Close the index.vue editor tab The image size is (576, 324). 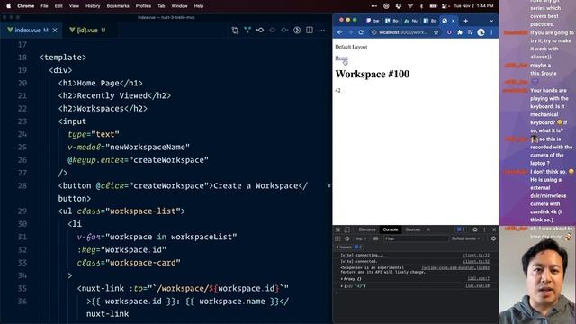tap(55, 30)
